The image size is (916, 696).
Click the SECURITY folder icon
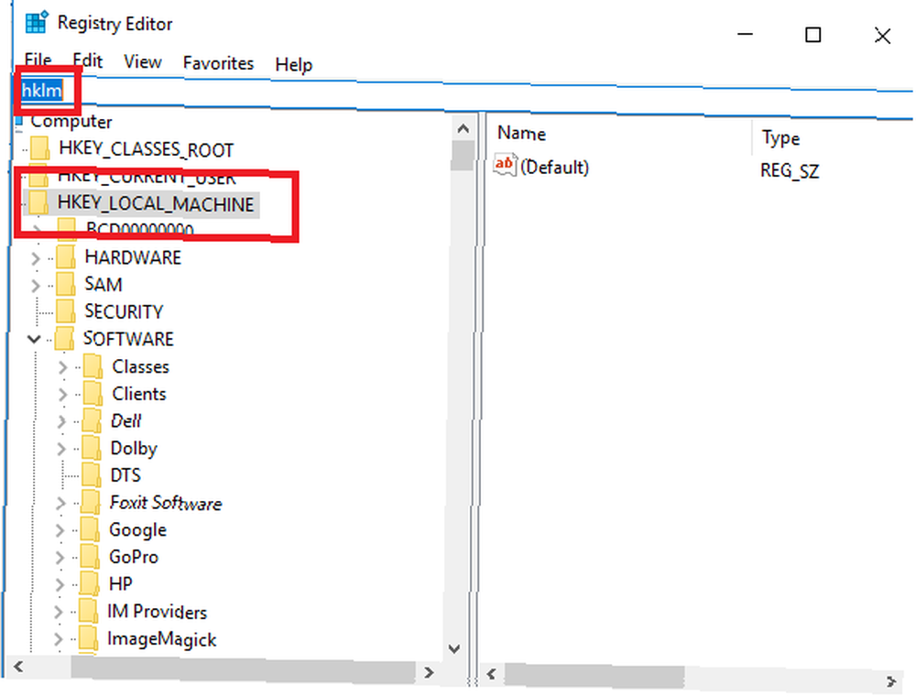point(65,310)
